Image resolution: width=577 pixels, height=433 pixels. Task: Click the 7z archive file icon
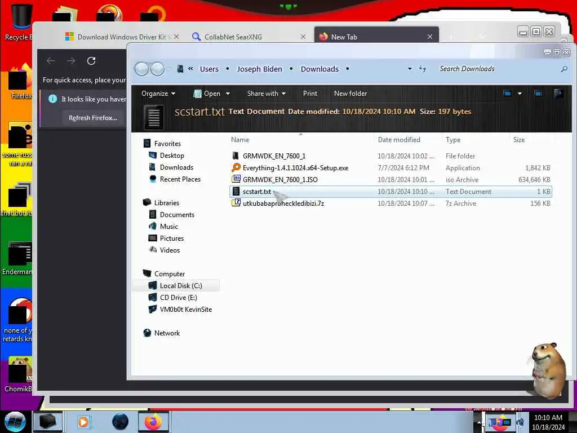pos(236,203)
